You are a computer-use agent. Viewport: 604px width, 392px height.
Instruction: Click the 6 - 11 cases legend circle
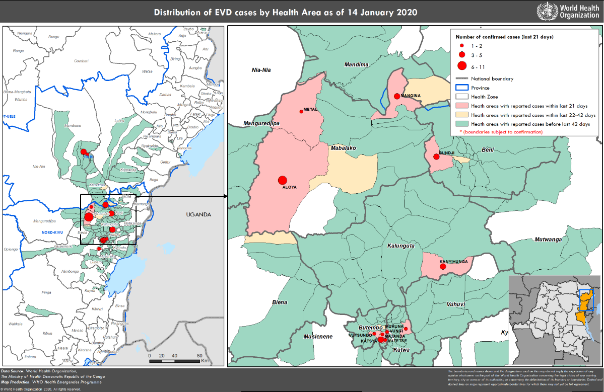461,65
